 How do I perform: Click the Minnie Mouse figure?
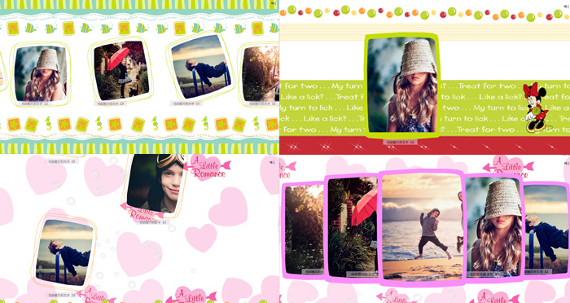click(x=536, y=108)
